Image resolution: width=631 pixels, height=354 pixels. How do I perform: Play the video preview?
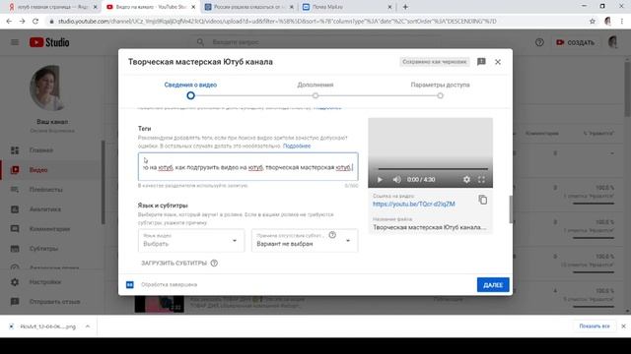click(380, 179)
